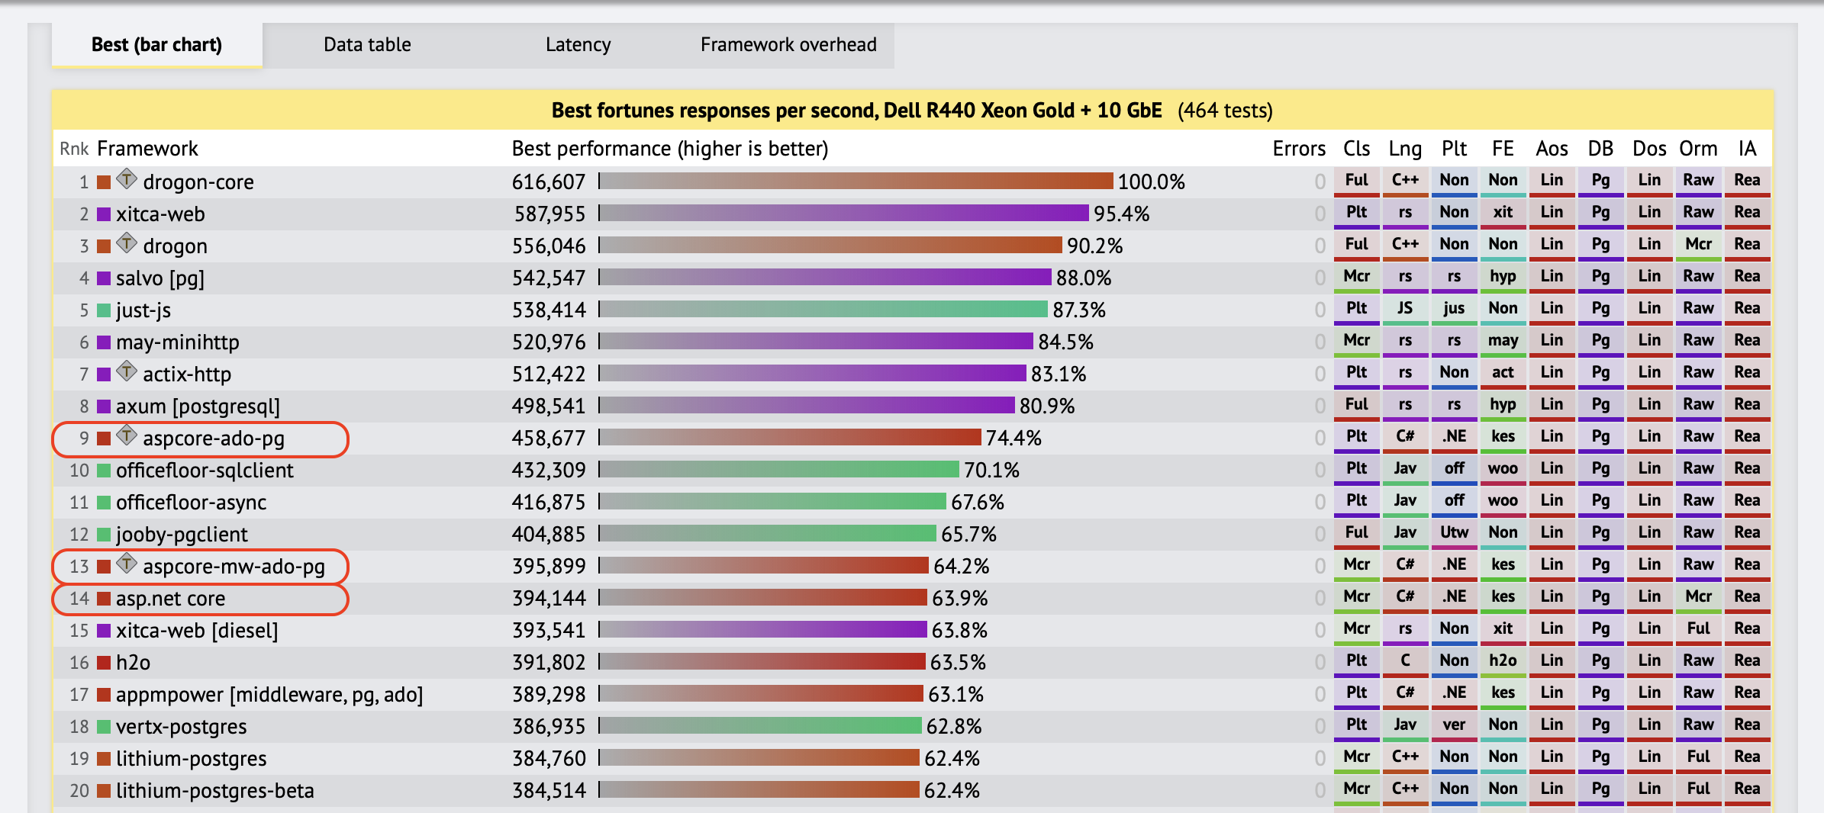
Task: Select the trophy icon beside actix-http
Action: coord(128,374)
